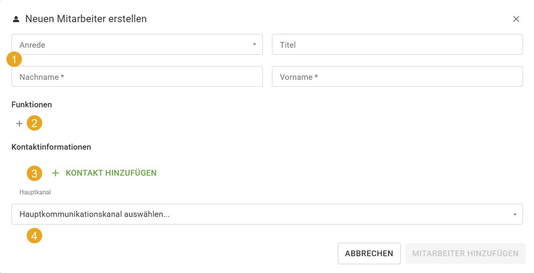Click into the Titel input field
This screenshot has width=534, height=273.
point(397,44)
